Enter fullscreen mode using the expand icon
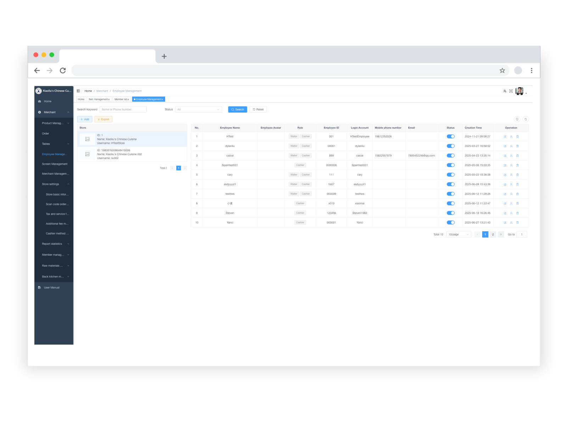Screen dimensions: 567x425 (x=511, y=91)
